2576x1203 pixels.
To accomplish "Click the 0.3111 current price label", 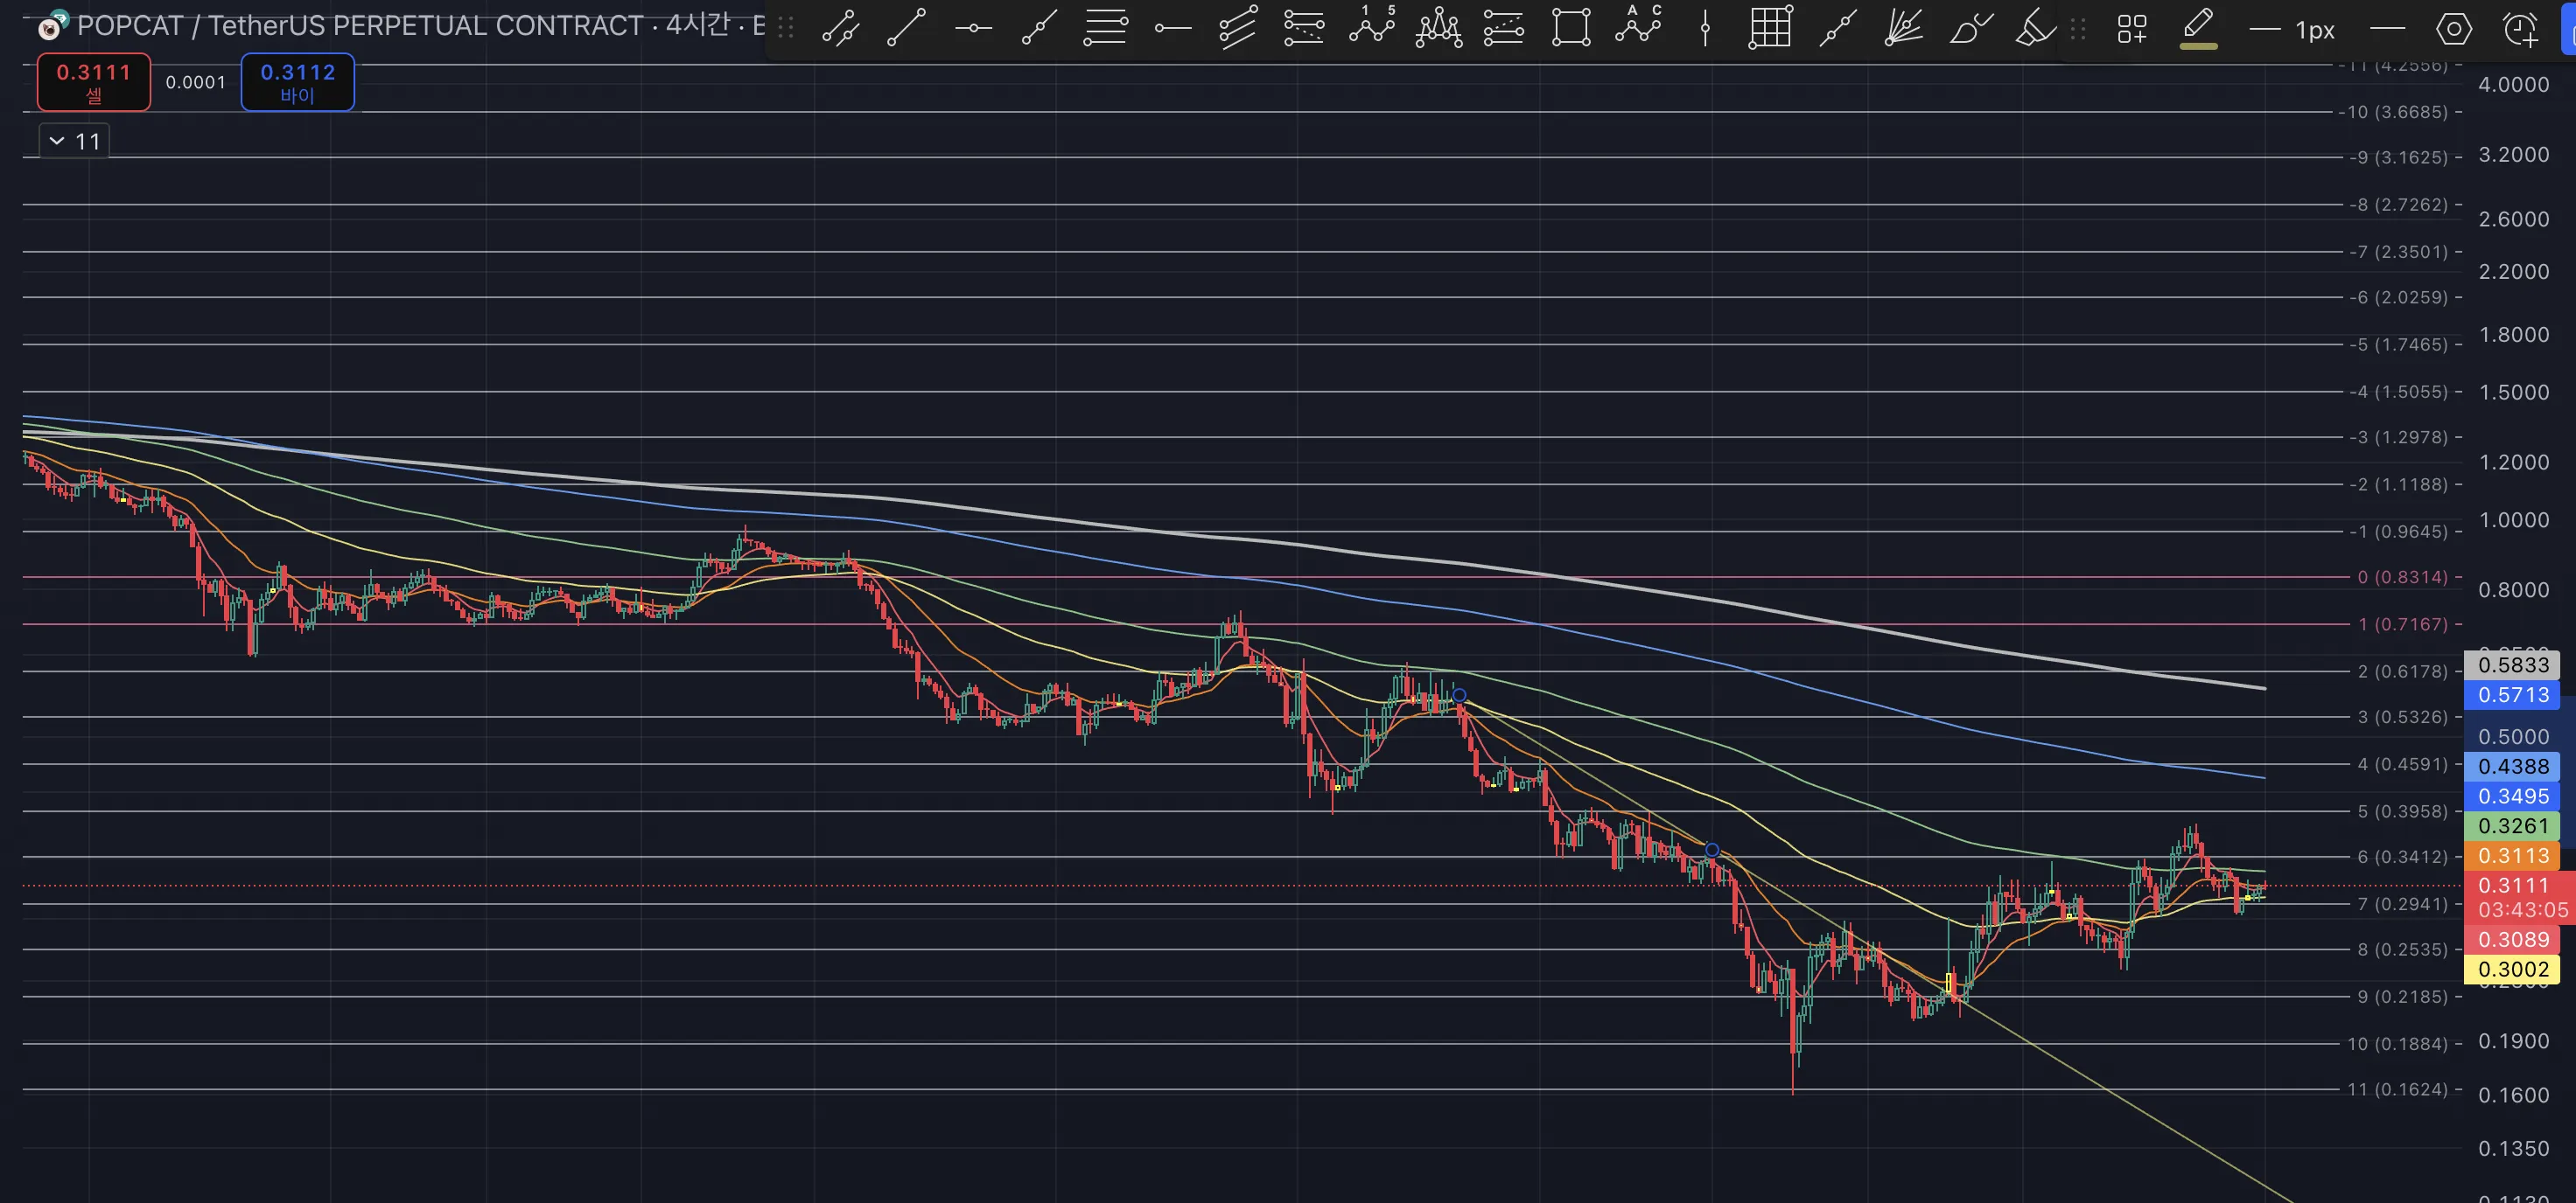I will click(2513, 887).
